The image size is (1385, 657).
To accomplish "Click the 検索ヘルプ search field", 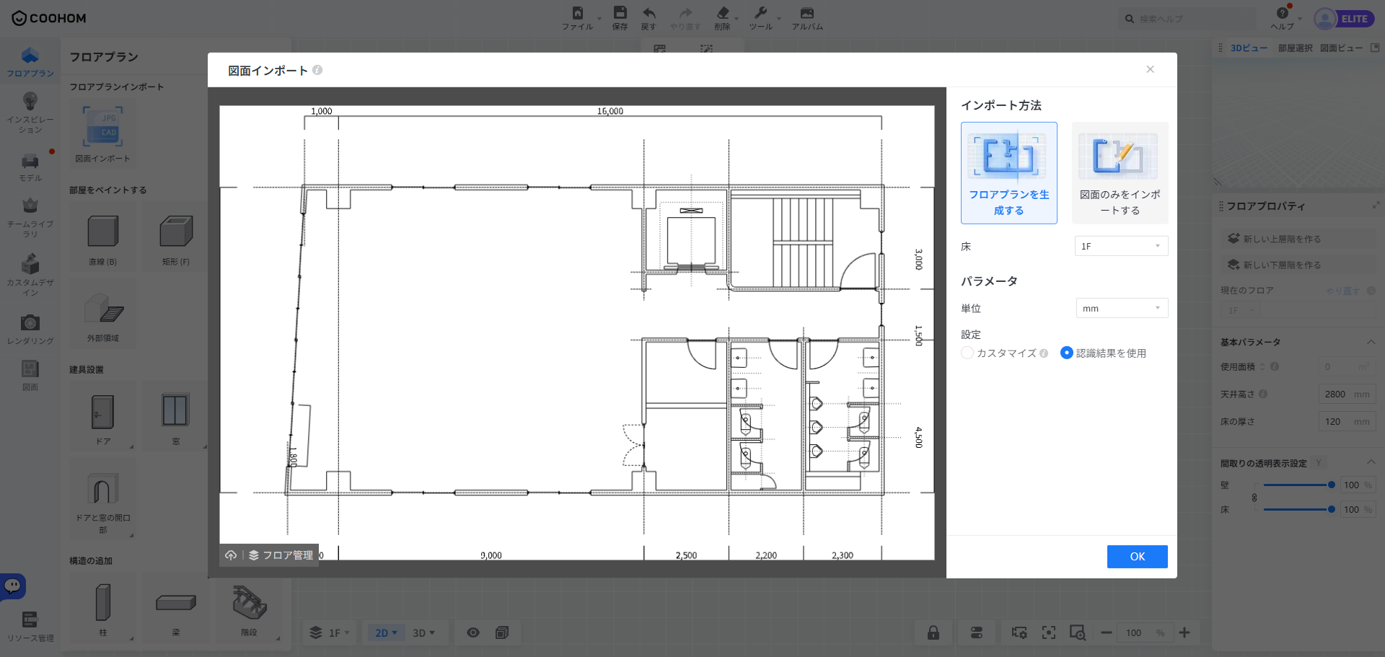I will [1187, 19].
